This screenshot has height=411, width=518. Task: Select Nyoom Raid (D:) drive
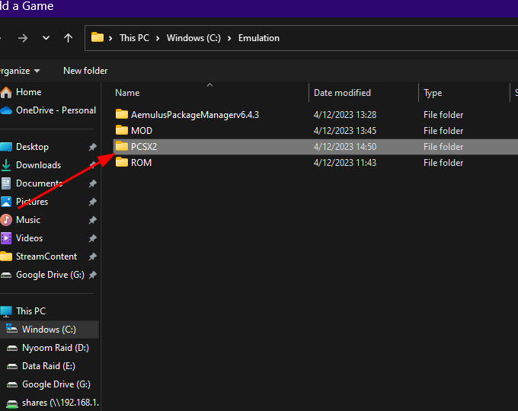coord(55,348)
